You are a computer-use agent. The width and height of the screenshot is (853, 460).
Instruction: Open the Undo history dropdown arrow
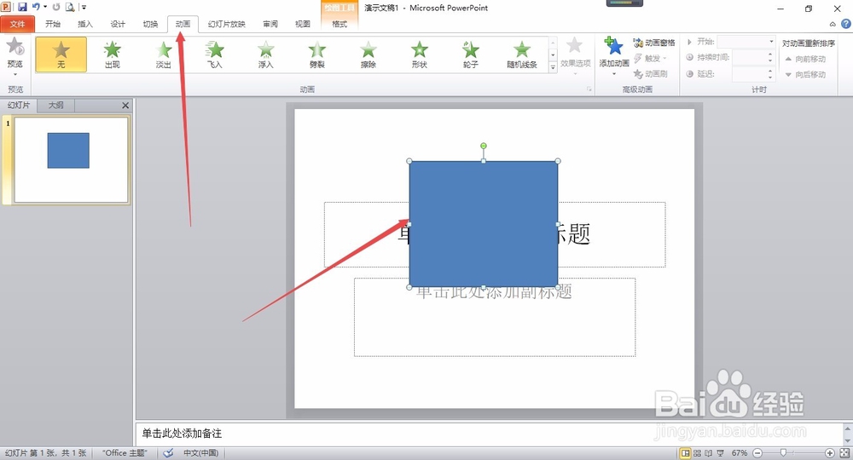(x=45, y=7)
